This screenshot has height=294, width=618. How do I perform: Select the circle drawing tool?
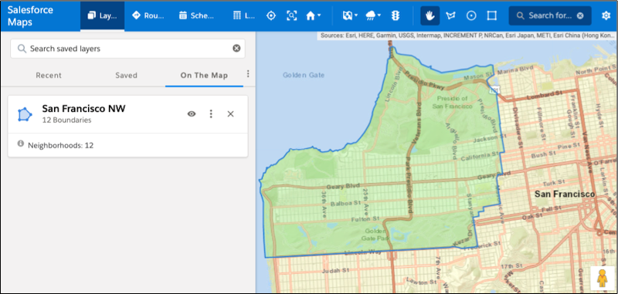pyautogui.click(x=471, y=15)
